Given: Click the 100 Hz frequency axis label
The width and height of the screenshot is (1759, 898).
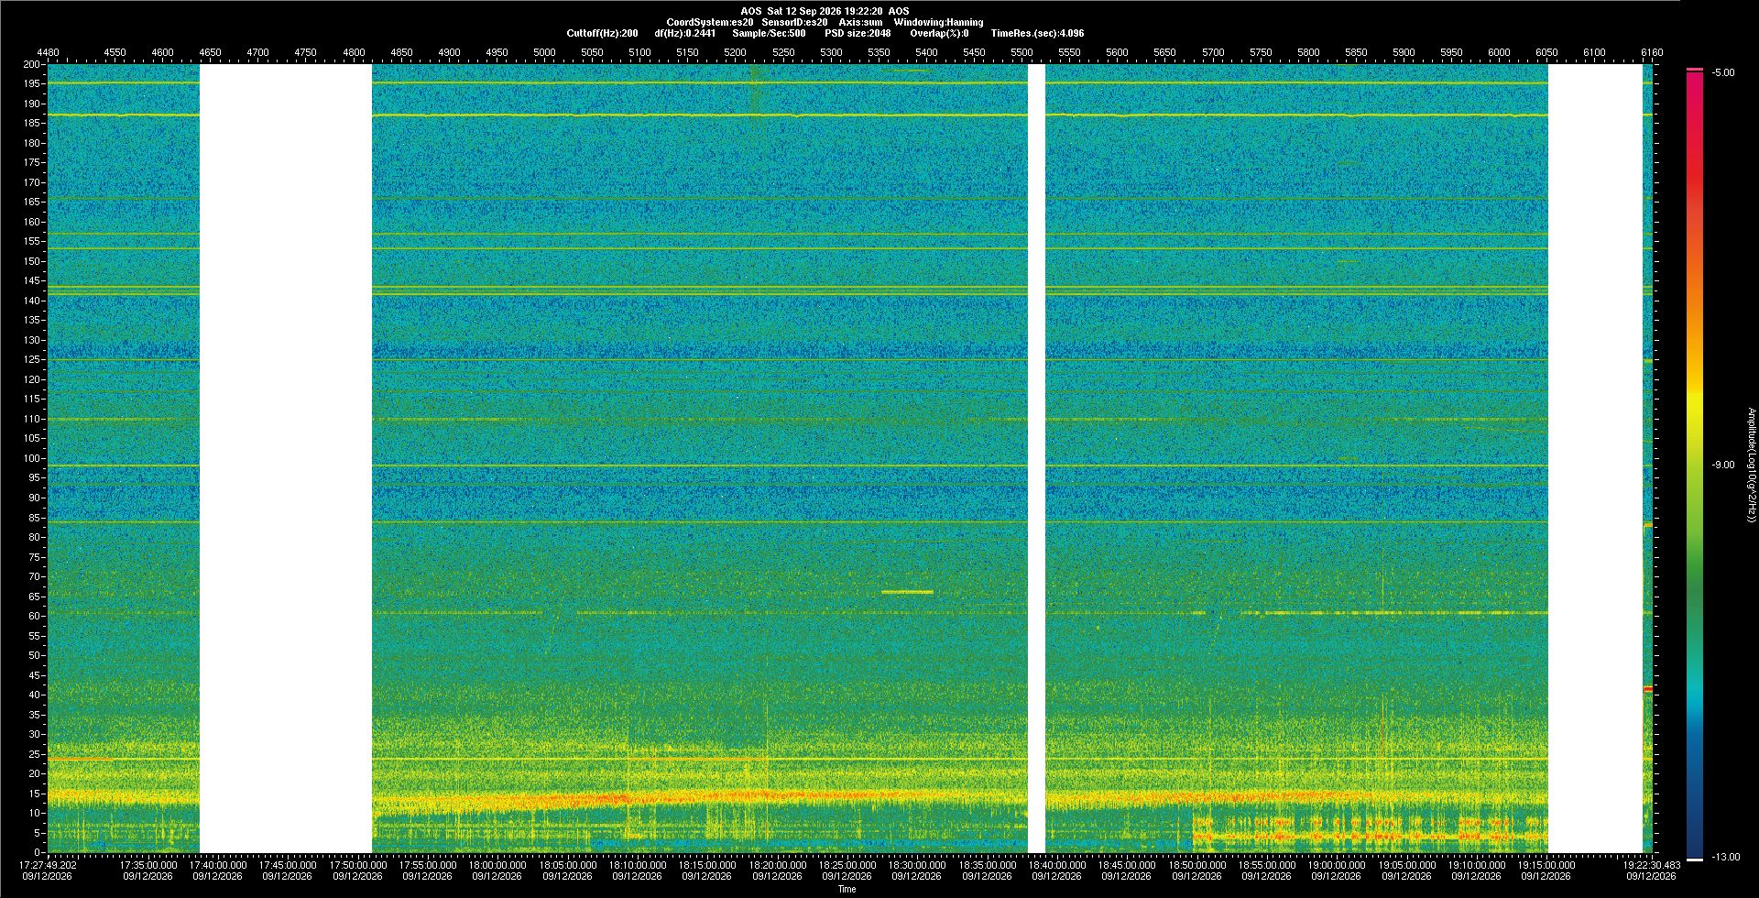Looking at the screenshot, I should point(32,458).
